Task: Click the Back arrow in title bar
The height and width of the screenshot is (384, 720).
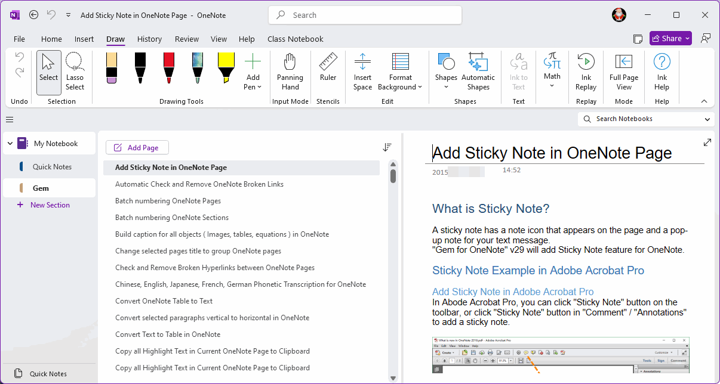Action: tap(34, 15)
